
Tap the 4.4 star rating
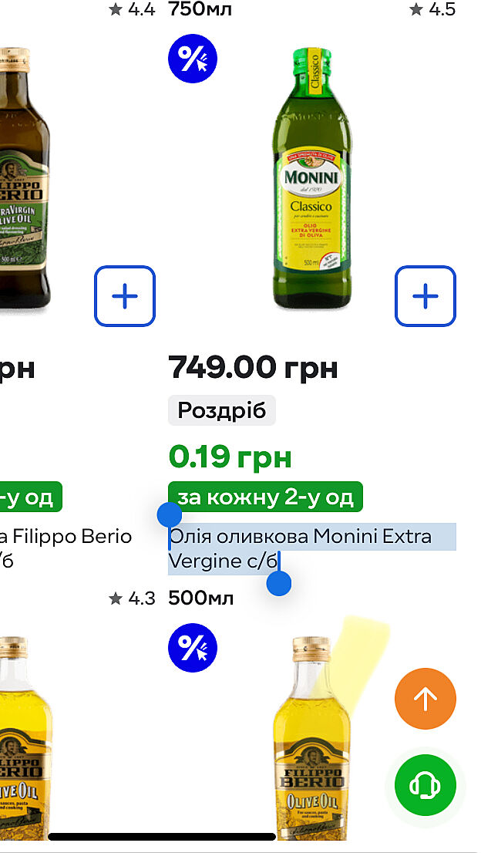[x=132, y=9]
